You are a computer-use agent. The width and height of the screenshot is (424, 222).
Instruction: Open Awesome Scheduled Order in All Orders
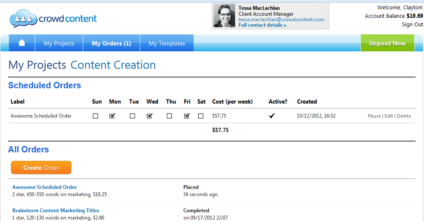click(x=45, y=187)
